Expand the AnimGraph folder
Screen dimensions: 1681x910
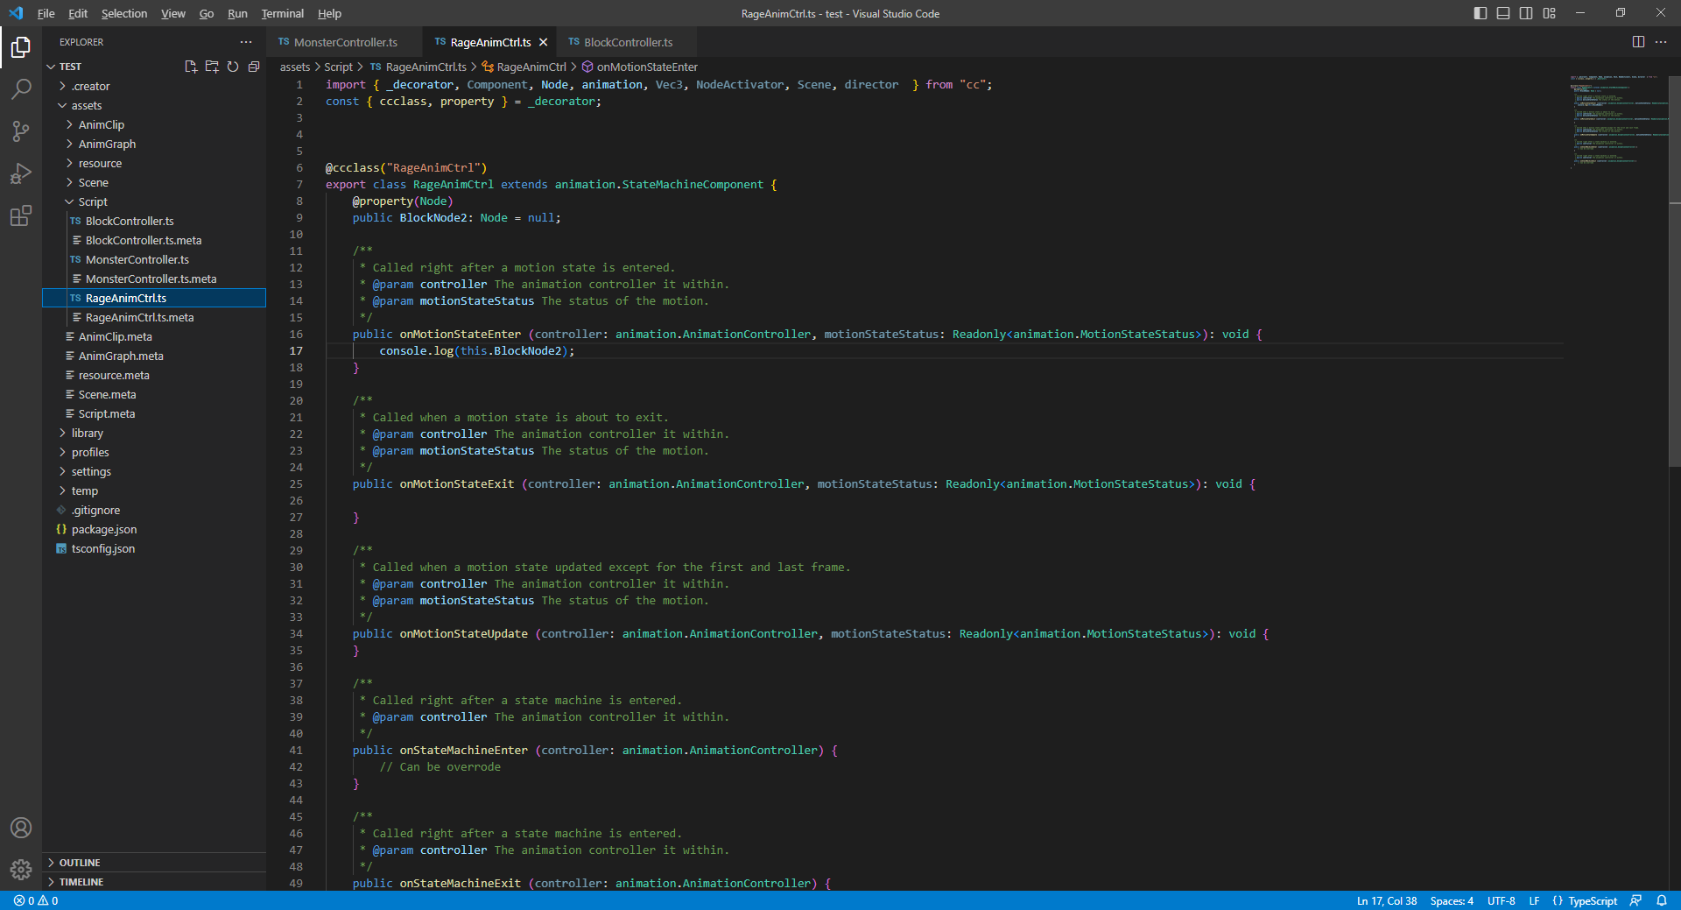click(x=107, y=144)
